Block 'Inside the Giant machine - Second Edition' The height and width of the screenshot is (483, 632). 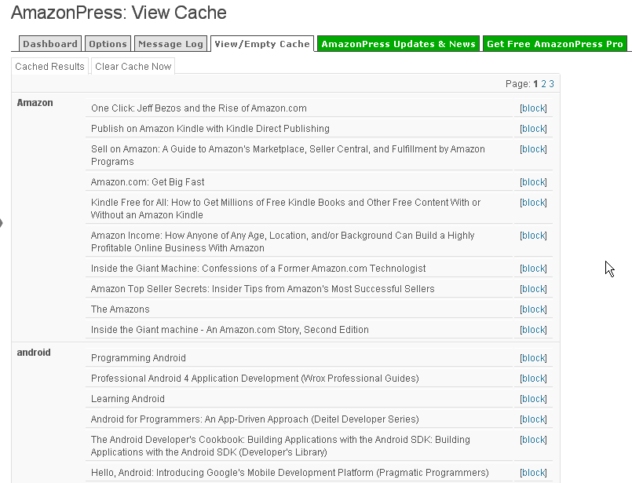[533, 330]
